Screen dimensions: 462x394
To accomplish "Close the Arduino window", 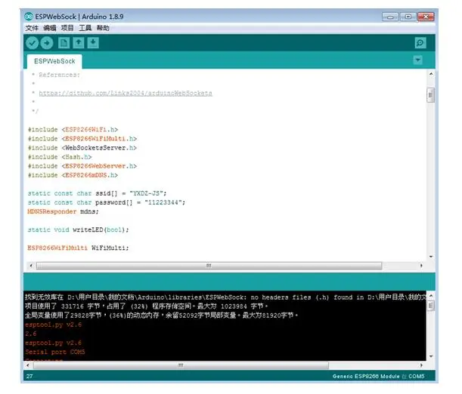I will pyautogui.click(x=426, y=17).
